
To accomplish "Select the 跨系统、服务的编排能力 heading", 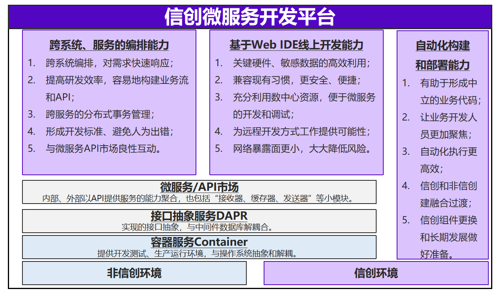I will tap(109, 44).
